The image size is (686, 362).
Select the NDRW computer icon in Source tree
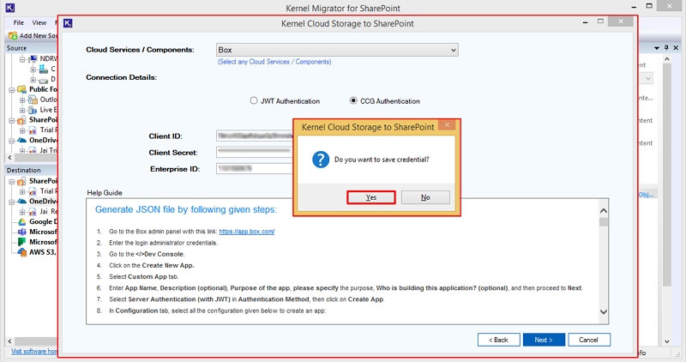tap(33, 58)
